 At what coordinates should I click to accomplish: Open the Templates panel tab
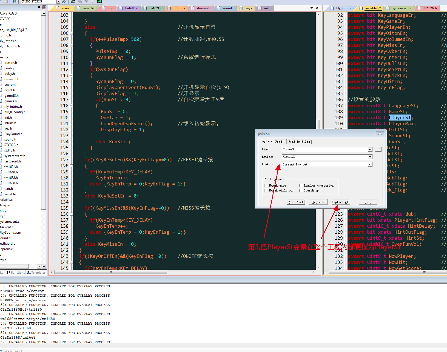click(x=36, y=273)
